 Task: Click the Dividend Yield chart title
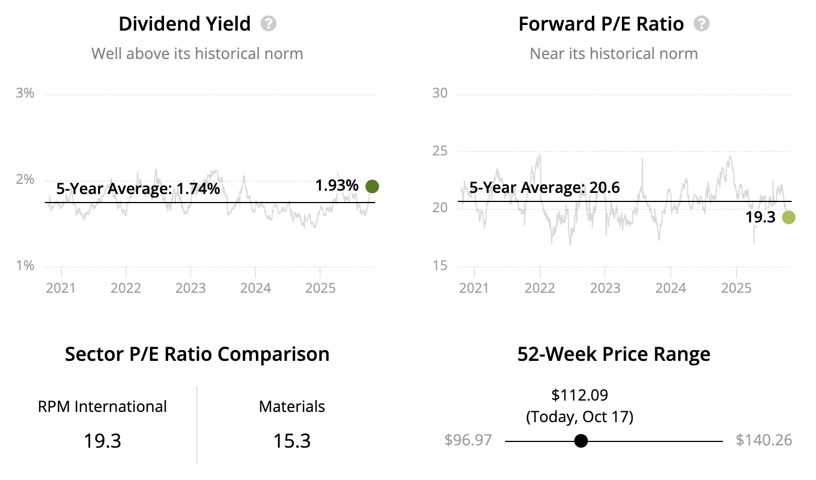pyautogui.click(x=184, y=24)
